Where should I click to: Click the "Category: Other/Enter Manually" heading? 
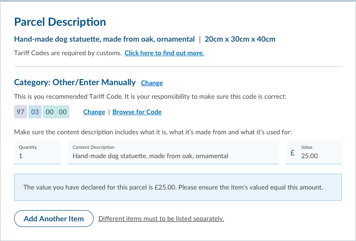coord(75,82)
